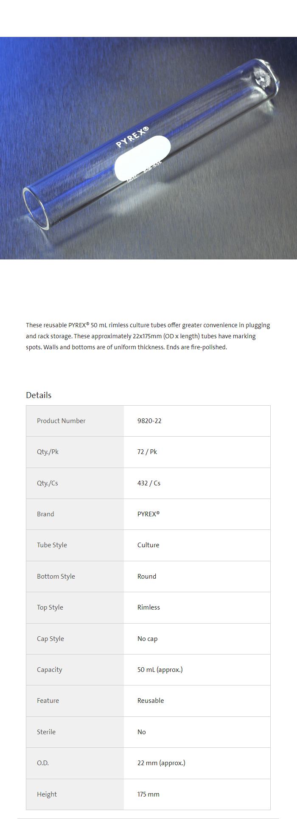Select the 22 mm (approx.) O.D. value

pyautogui.click(x=161, y=763)
